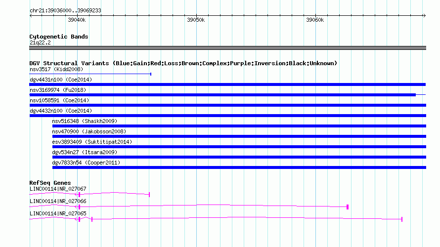Click the blue dgv7833n54 gain bar
Screen dimensions: 440x247
point(239,167)
